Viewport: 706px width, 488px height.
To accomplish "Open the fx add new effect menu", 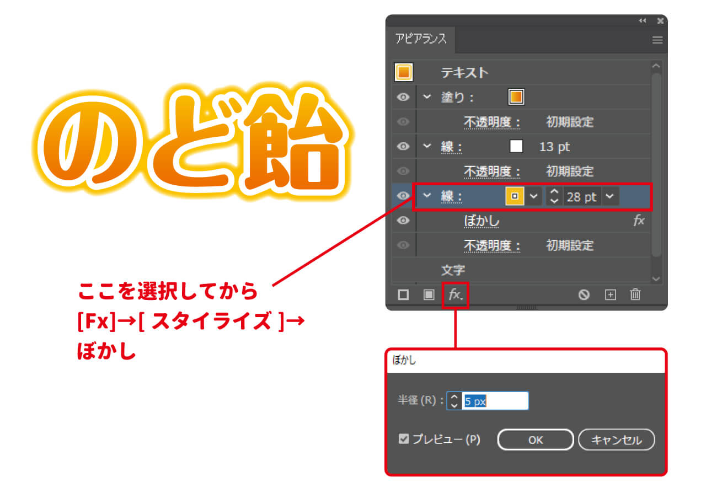I will point(456,295).
